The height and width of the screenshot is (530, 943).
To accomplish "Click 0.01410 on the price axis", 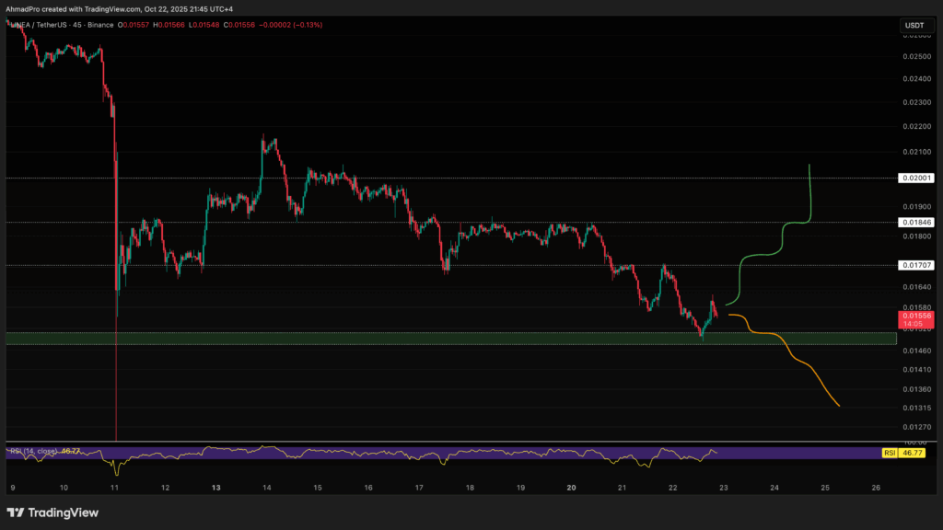I will [916, 370].
